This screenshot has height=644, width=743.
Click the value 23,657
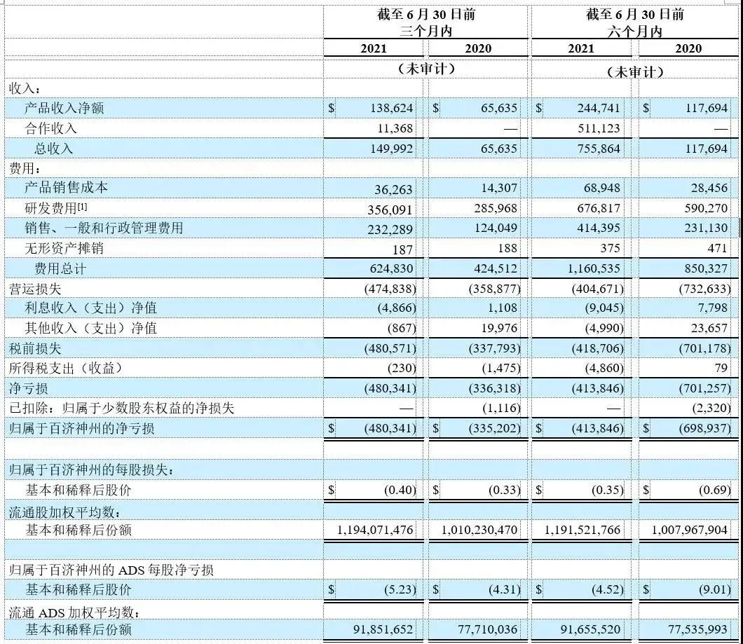click(x=709, y=328)
